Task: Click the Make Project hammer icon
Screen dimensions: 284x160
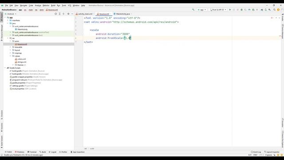Action: (193, 10)
